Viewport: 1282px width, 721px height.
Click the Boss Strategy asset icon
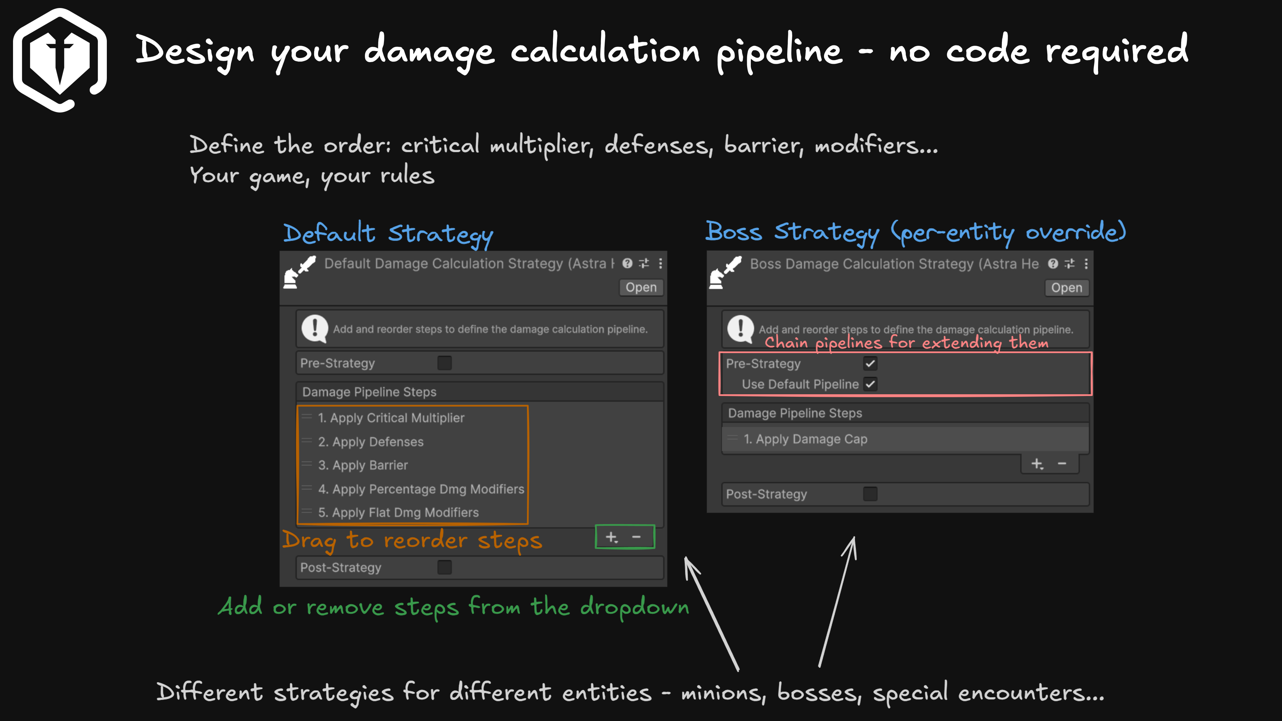pos(725,272)
